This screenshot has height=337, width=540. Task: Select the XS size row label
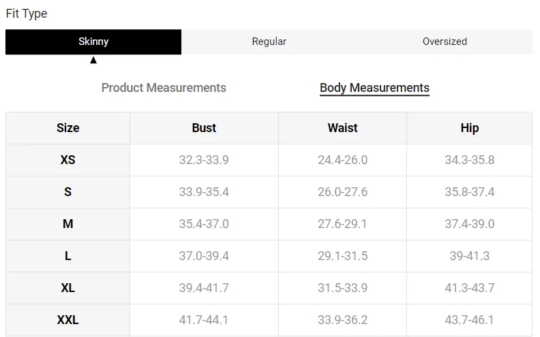68,160
